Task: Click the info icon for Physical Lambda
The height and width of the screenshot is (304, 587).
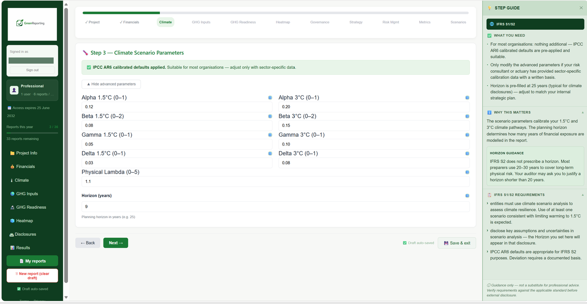Action: 467,172
